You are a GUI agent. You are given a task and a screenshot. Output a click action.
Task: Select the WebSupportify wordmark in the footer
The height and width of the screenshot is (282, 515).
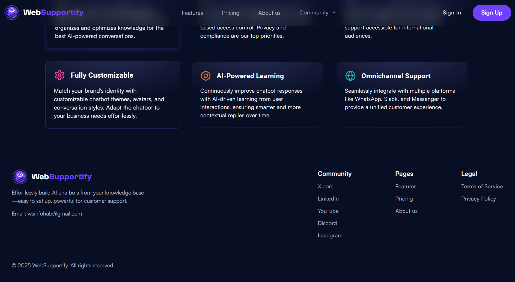pos(61,177)
